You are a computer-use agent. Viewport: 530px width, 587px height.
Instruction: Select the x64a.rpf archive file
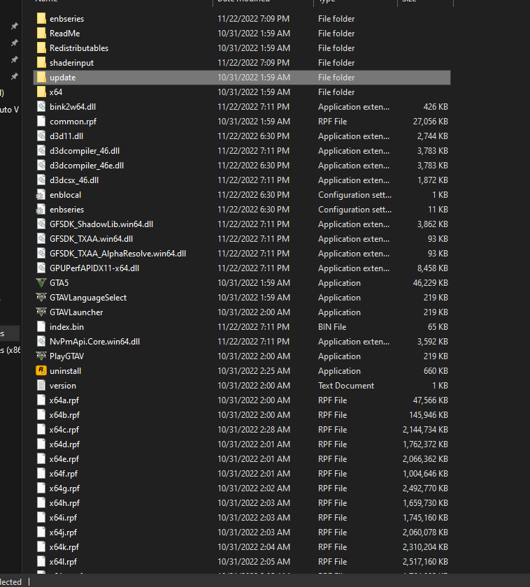64,400
